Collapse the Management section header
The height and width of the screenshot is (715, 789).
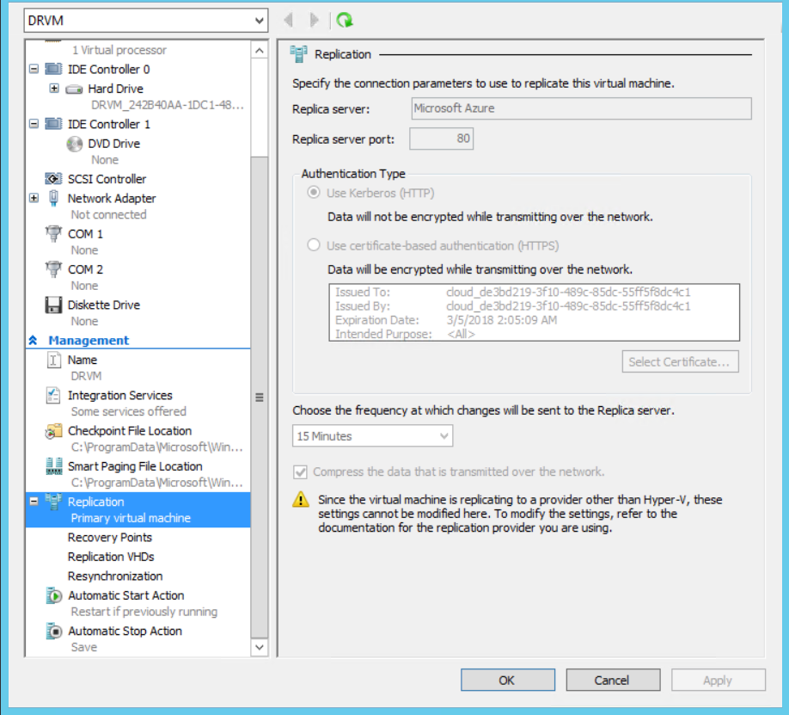click(x=34, y=341)
